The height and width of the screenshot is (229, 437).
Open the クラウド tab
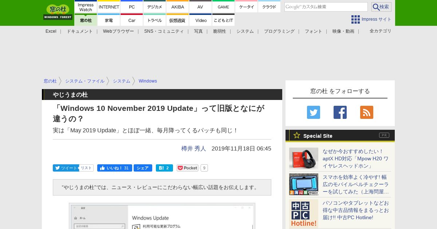coord(269,7)
